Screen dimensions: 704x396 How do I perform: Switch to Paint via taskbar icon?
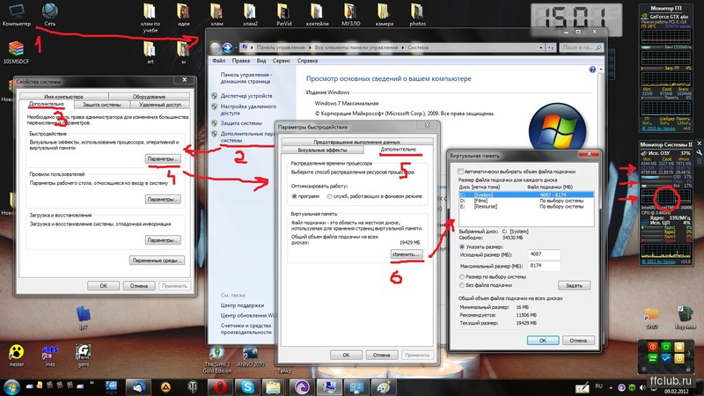(x=383, y=387)
